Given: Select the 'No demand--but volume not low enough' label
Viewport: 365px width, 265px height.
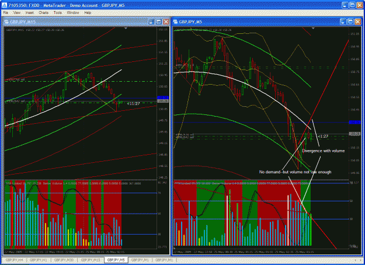Looking at the screenshot, I should point(295,172).
